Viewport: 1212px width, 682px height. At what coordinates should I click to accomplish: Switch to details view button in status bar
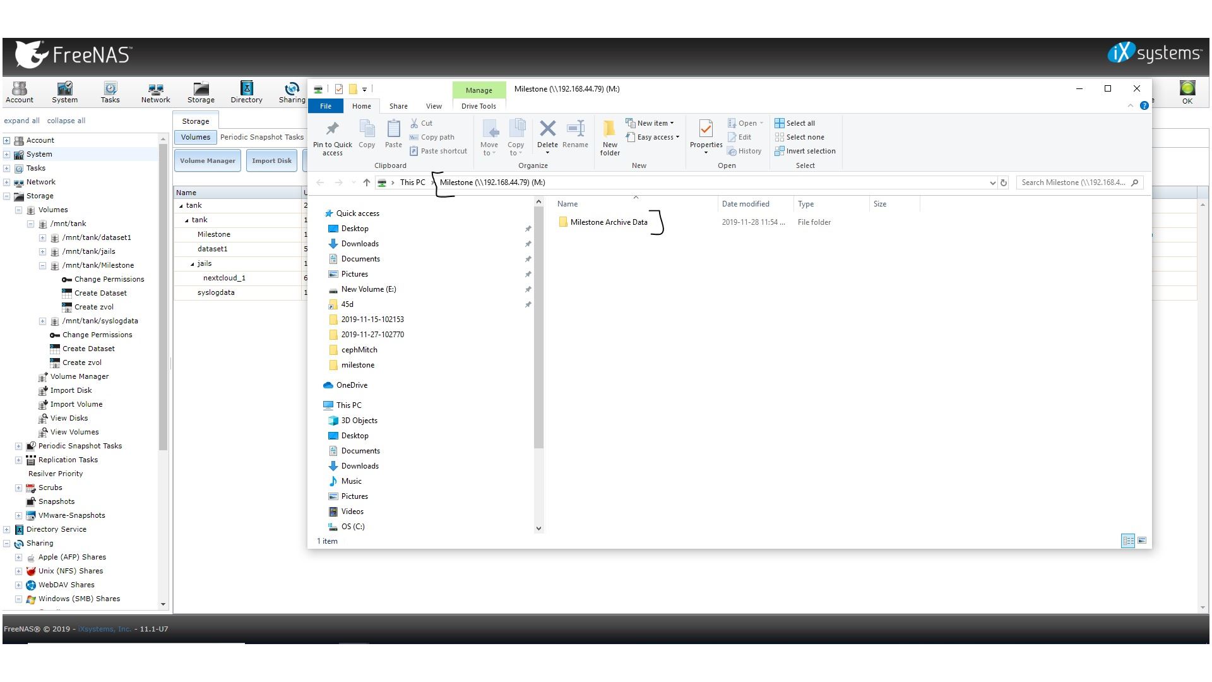(x=1127, y=541)
